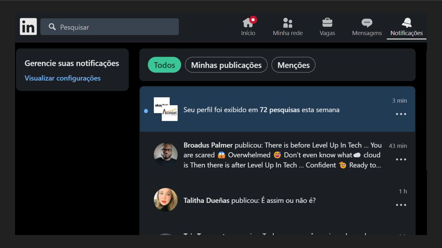Click the 3 min timestamp
Viewport: 442px width, 248px height.
tap(399, 100)
